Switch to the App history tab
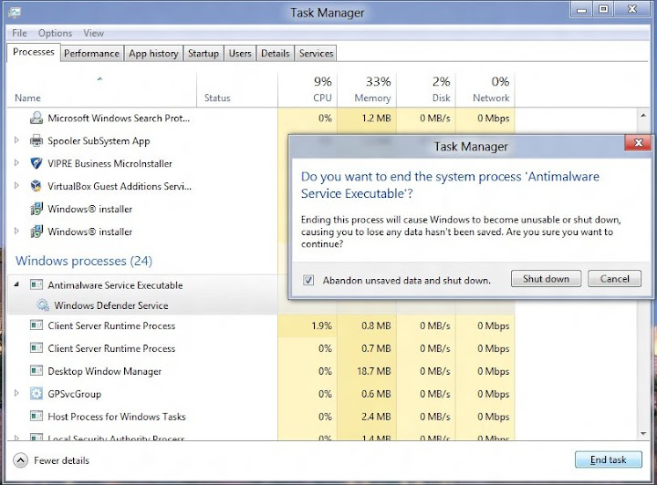The height and width of the screenshot is (485, 657). click(x=154, y=54)
